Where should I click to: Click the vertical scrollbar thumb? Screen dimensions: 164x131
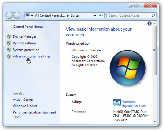[x=154, y=50]
